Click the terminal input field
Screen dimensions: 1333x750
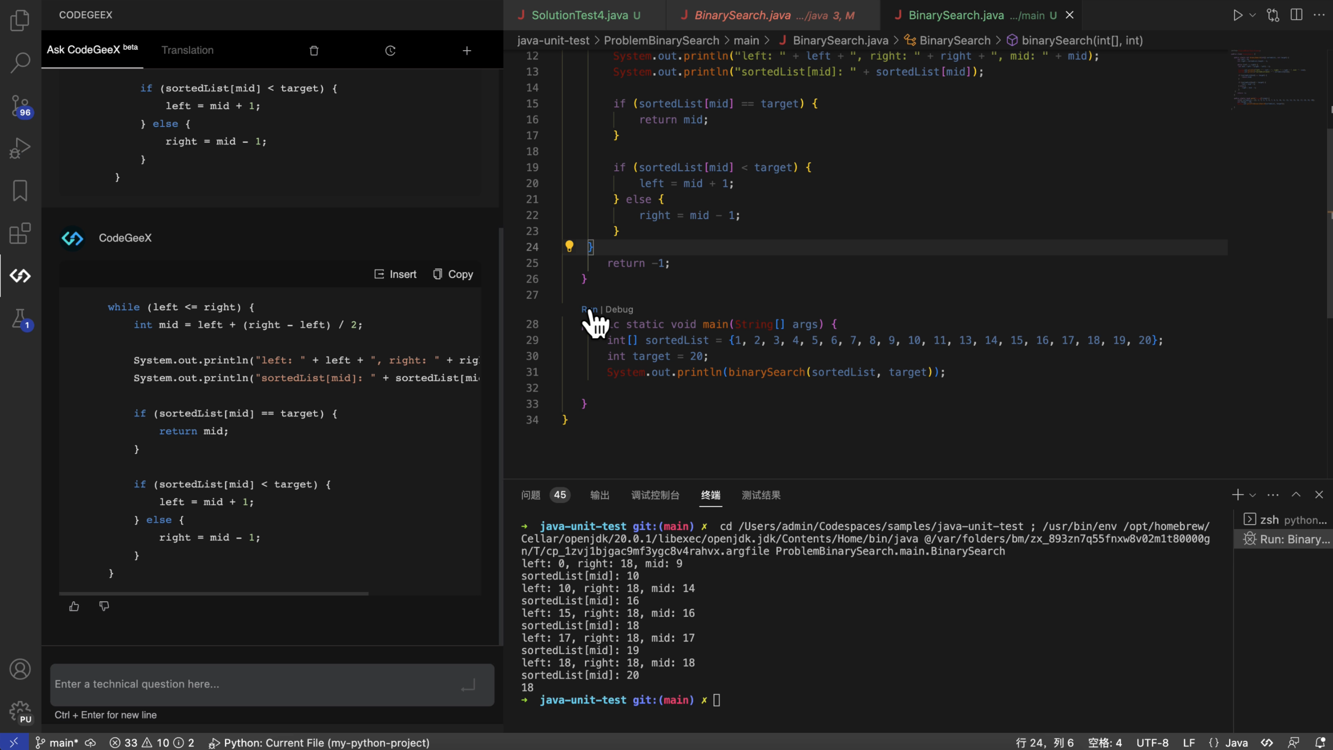717,700
